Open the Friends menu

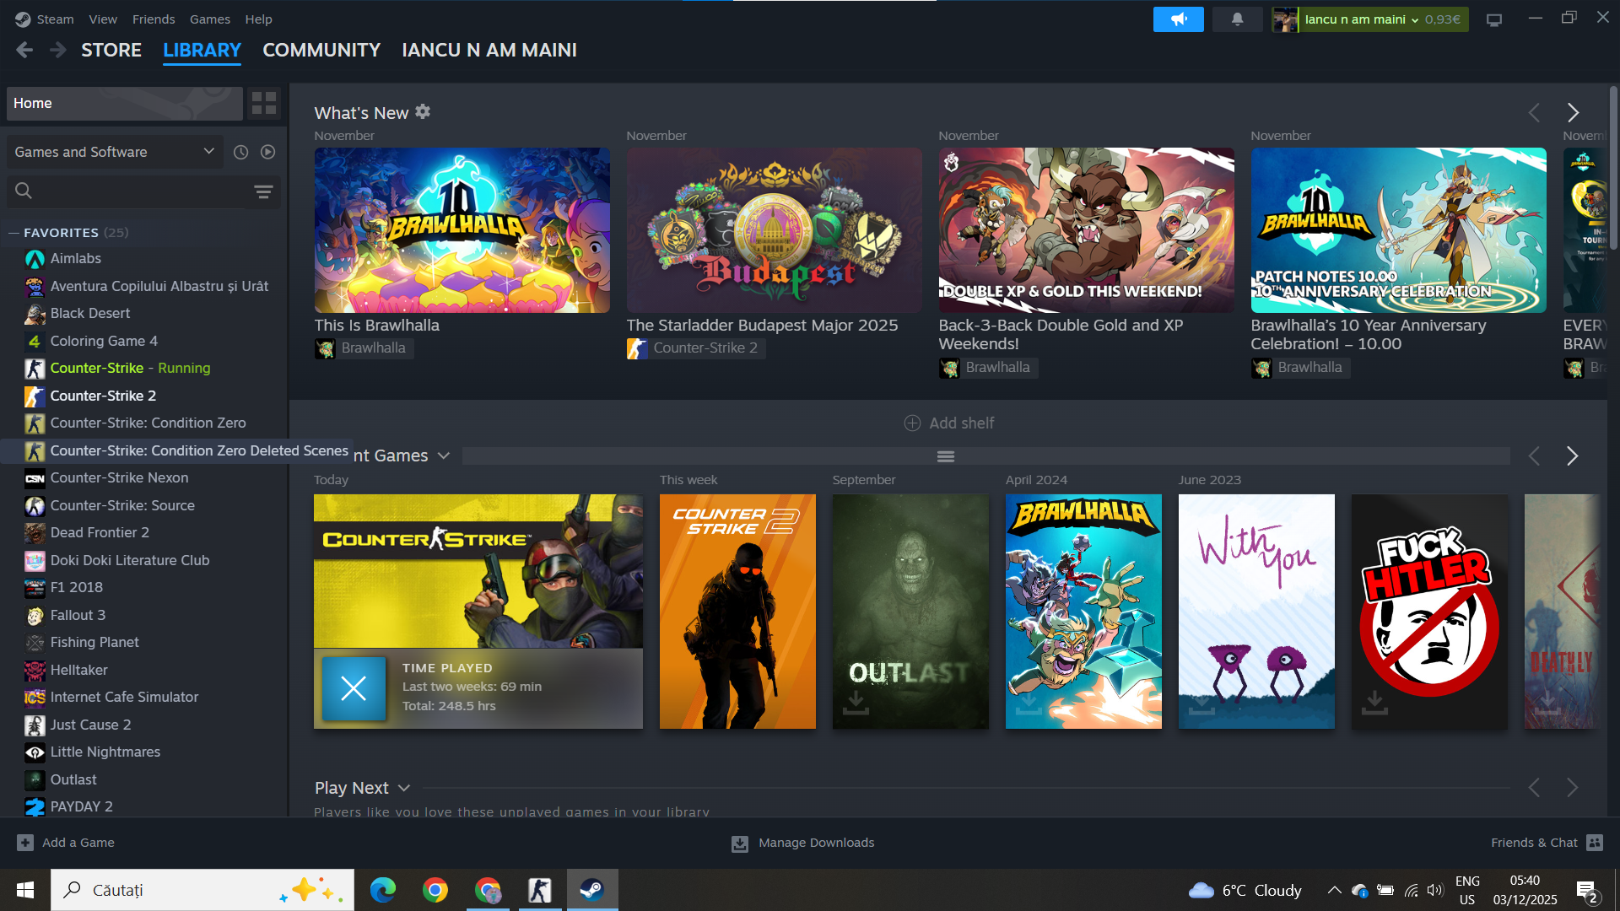point(153,19)
